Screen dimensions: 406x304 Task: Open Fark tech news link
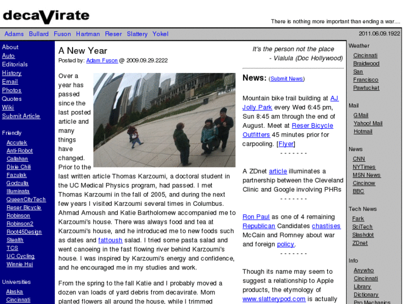[358, 219]
